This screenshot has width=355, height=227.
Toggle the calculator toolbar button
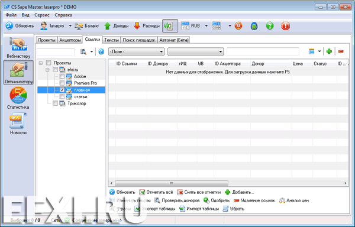pyautogui.click(x=170, y=26)
